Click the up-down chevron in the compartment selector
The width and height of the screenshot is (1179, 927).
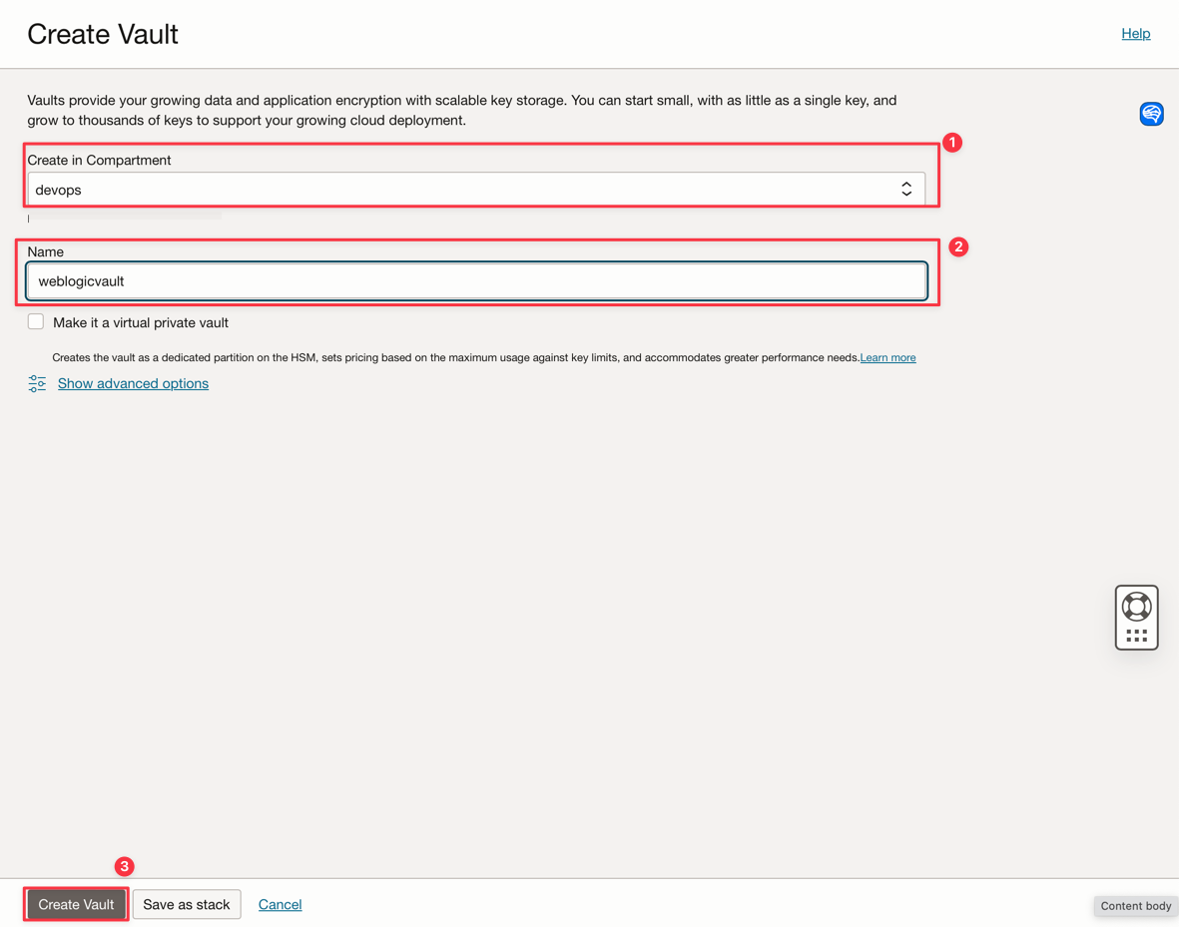tap(906, 189)
